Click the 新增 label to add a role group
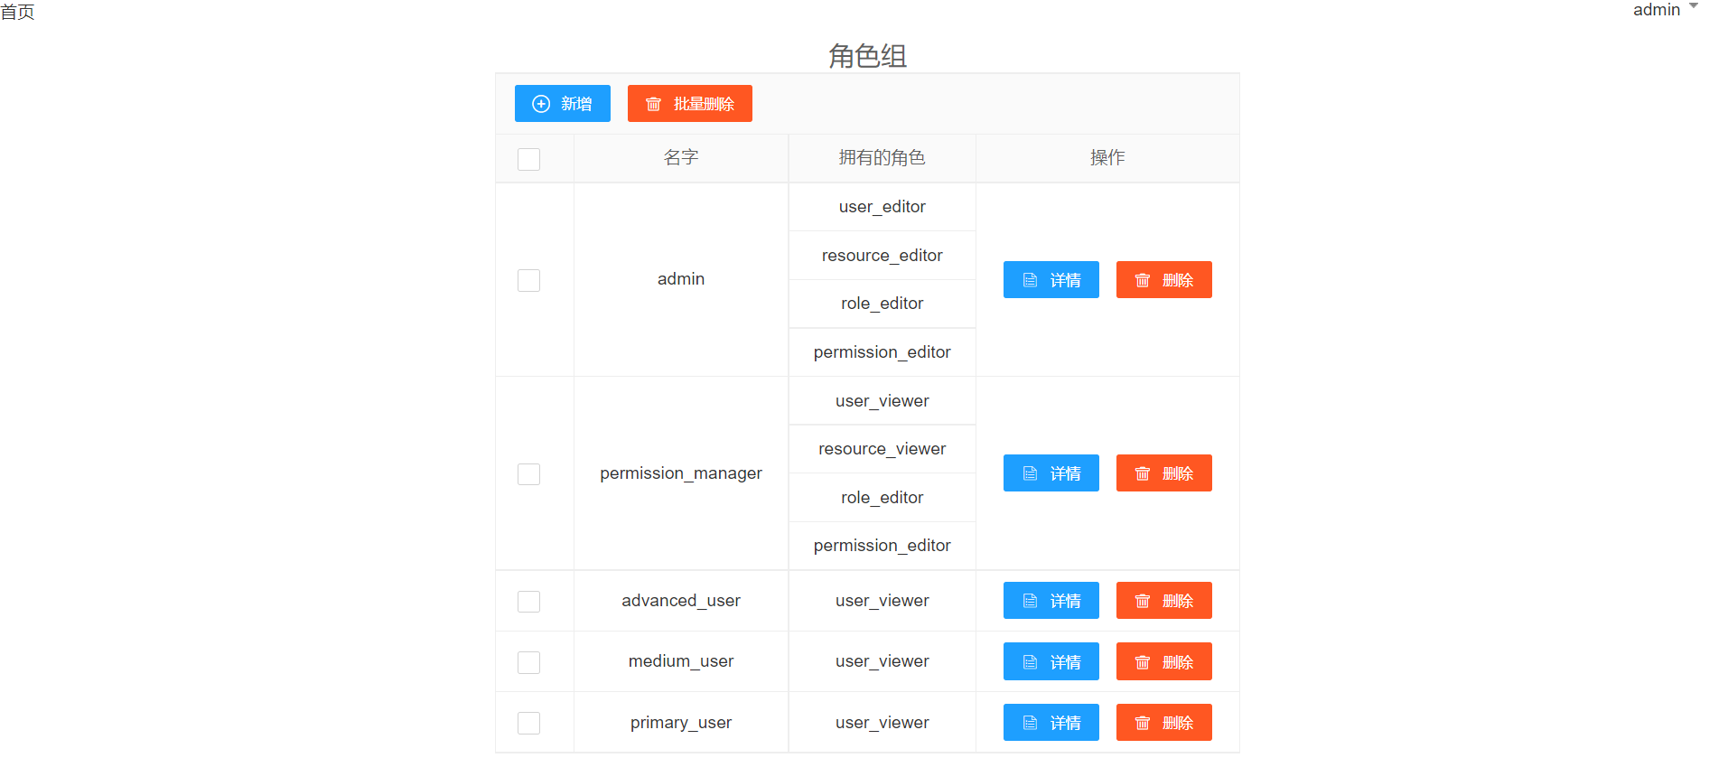 [x=576, y=104]
